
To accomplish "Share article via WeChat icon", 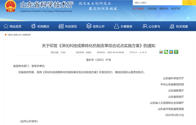I will coord(166,52).
